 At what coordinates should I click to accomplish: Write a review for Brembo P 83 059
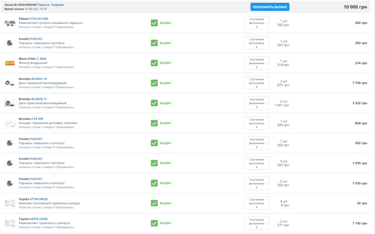click(36, 127)
